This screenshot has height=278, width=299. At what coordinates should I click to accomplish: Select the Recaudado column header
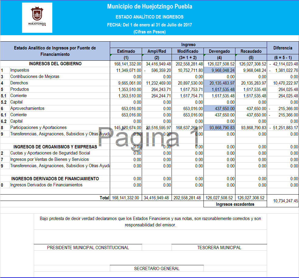251,51
